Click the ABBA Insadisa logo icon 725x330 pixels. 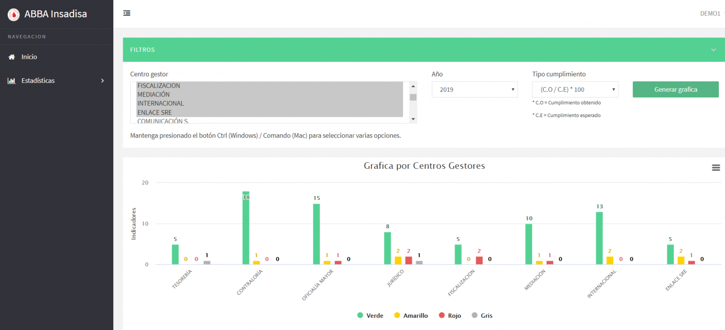click(14, 14)
